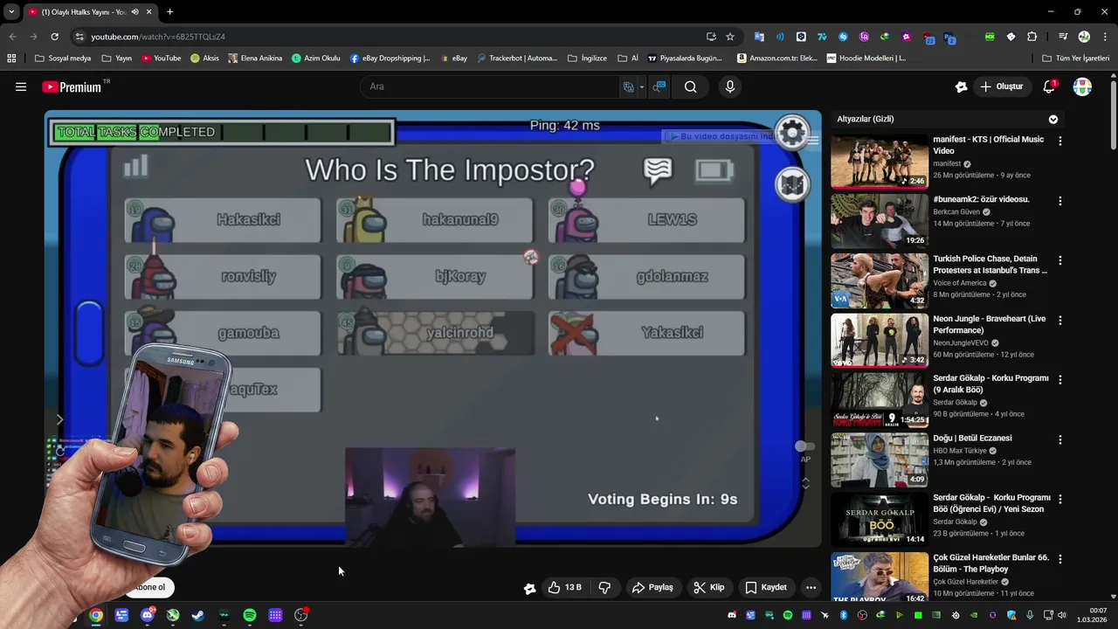Image resolution: width=1118 pixels, height=629 pixels.
Task: Click the install app icon in address bar
Action: [711, 37]
